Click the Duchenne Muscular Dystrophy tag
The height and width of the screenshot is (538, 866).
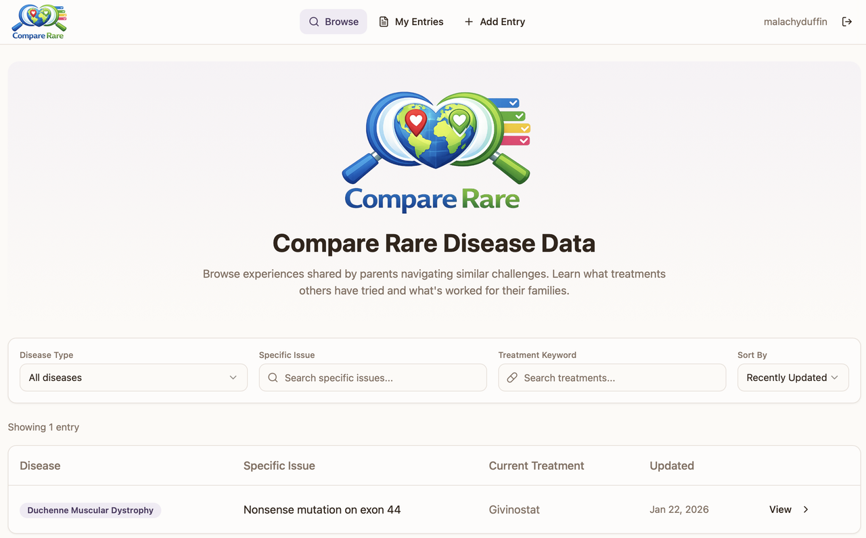(x=91, y=510)
